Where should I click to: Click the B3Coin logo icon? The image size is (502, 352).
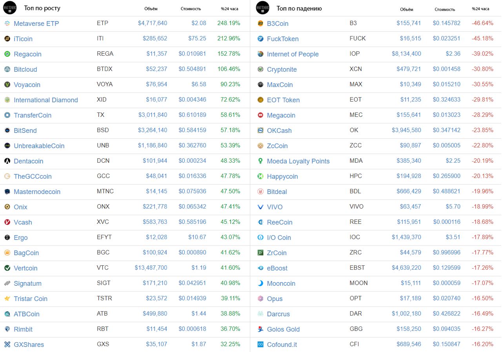click(260, 24)
